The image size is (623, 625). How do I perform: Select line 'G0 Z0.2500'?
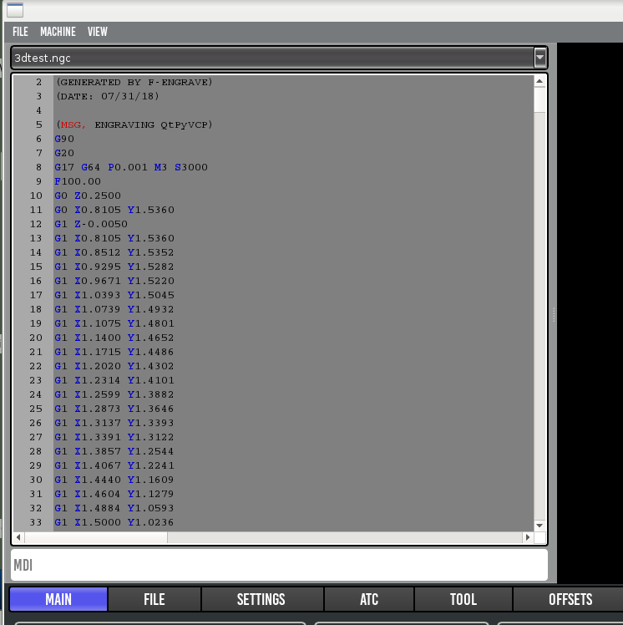pyautogui.click(x=88, y=196)
